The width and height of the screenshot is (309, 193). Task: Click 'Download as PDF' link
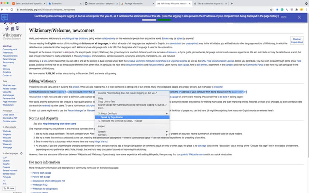coord(10,118)
